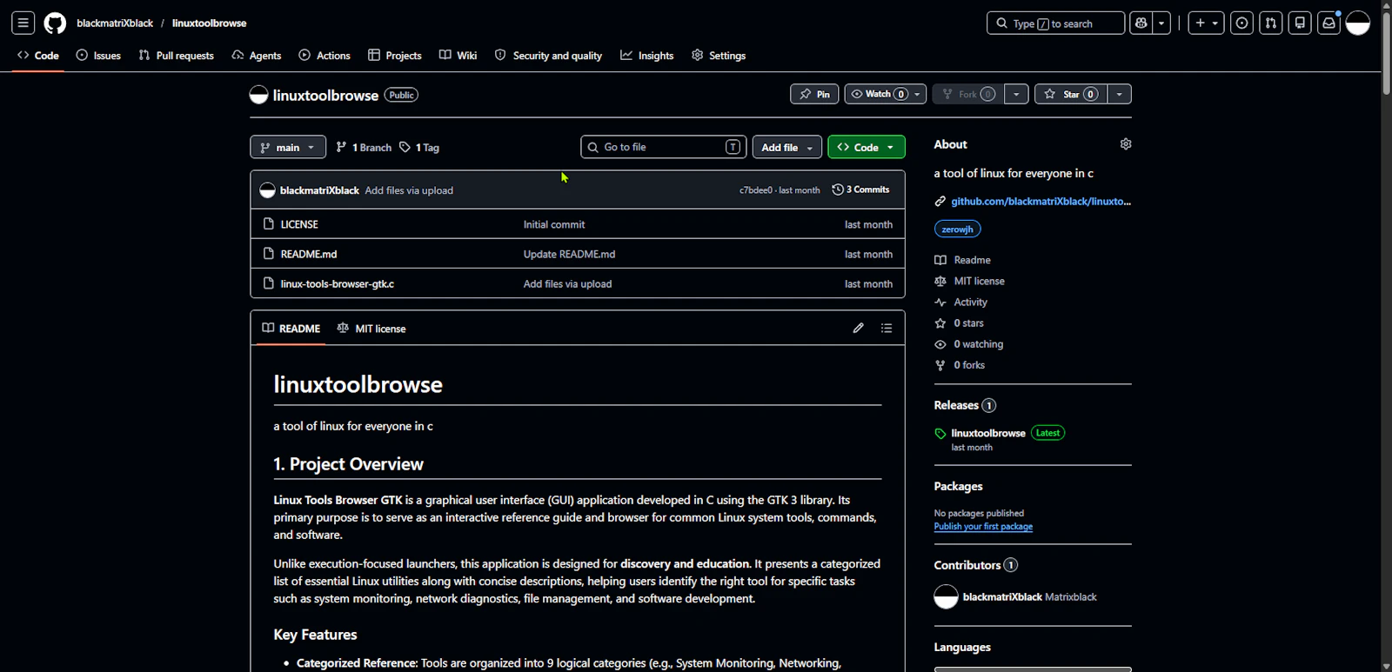This screenshot has width=1392, height=672.
Task: Open Security and quality tab
Action: (x=548, y=56)
